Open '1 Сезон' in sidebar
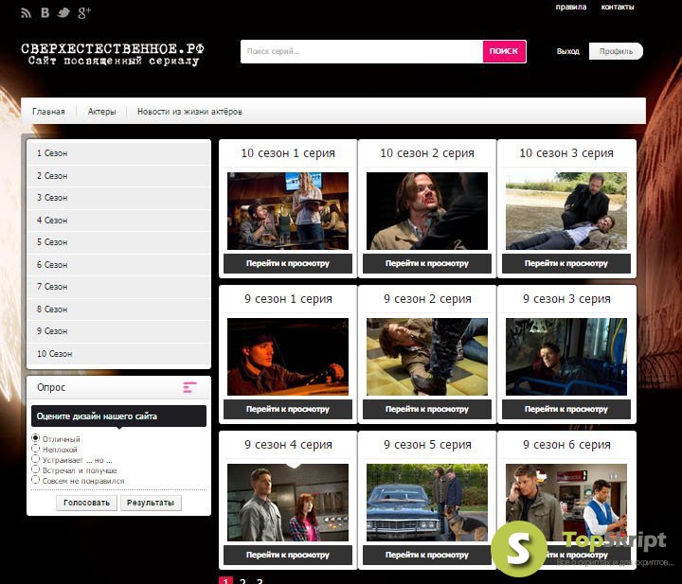Viewport: 682px width, 584px height. 118,153
